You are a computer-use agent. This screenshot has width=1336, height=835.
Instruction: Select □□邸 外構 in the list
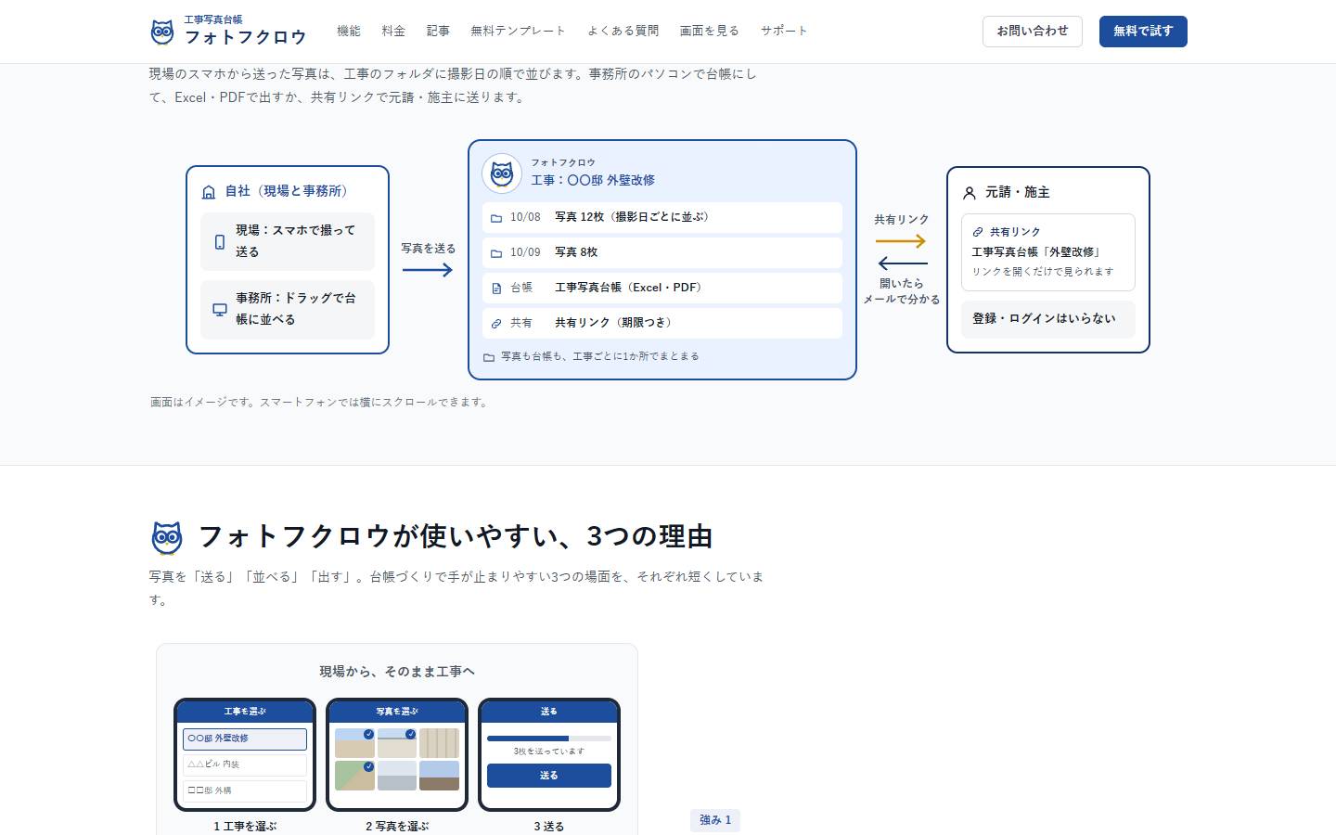[245, 790]
